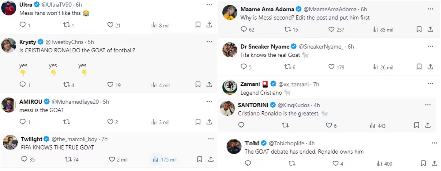
Task: Click Twilight's profile picture
Action: click(10, 142)
